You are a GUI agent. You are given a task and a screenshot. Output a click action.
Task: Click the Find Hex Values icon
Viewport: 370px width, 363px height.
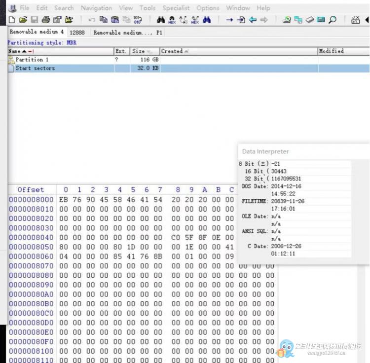172,20
